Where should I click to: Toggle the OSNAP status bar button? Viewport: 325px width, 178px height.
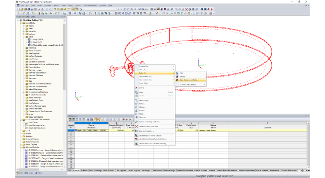(218, 176)
